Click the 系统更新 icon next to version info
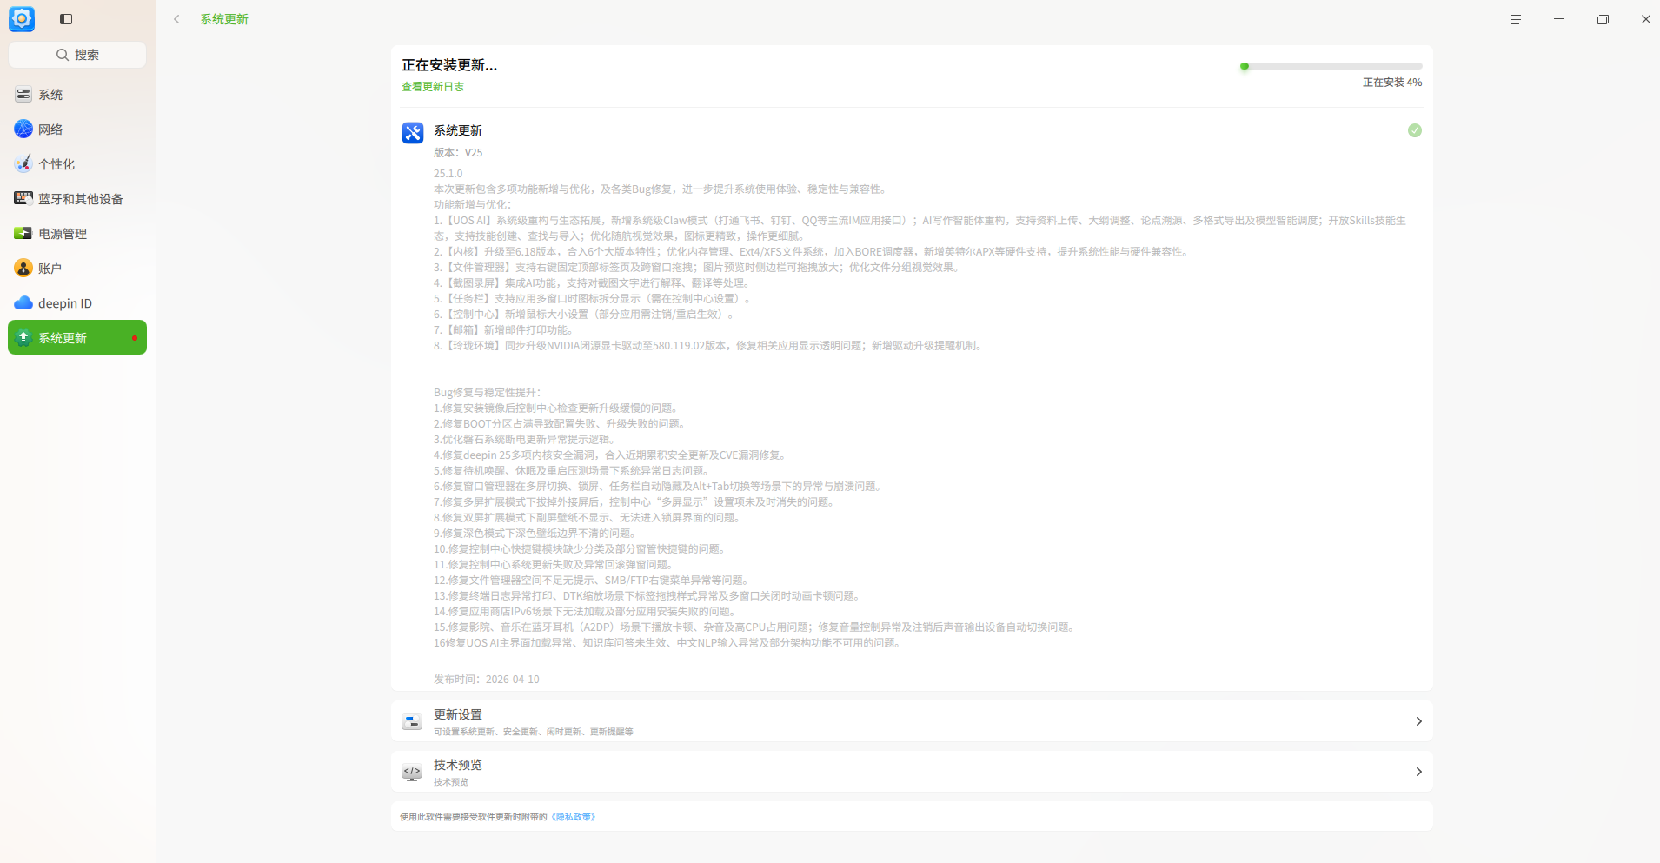 click(412, 133)
